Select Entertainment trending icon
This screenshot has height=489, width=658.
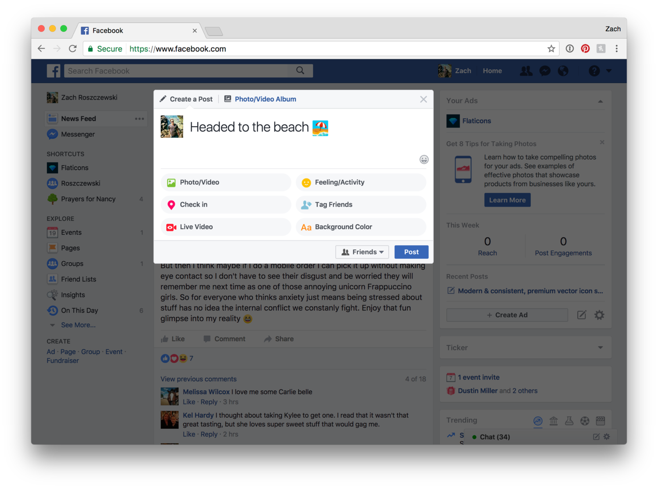601,421
